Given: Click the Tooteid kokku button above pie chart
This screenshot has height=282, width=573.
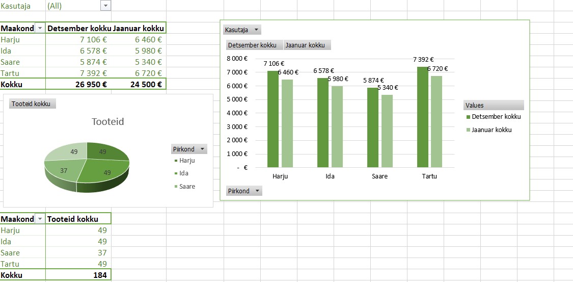Looking at the screenshot, I should pos(32,104).
